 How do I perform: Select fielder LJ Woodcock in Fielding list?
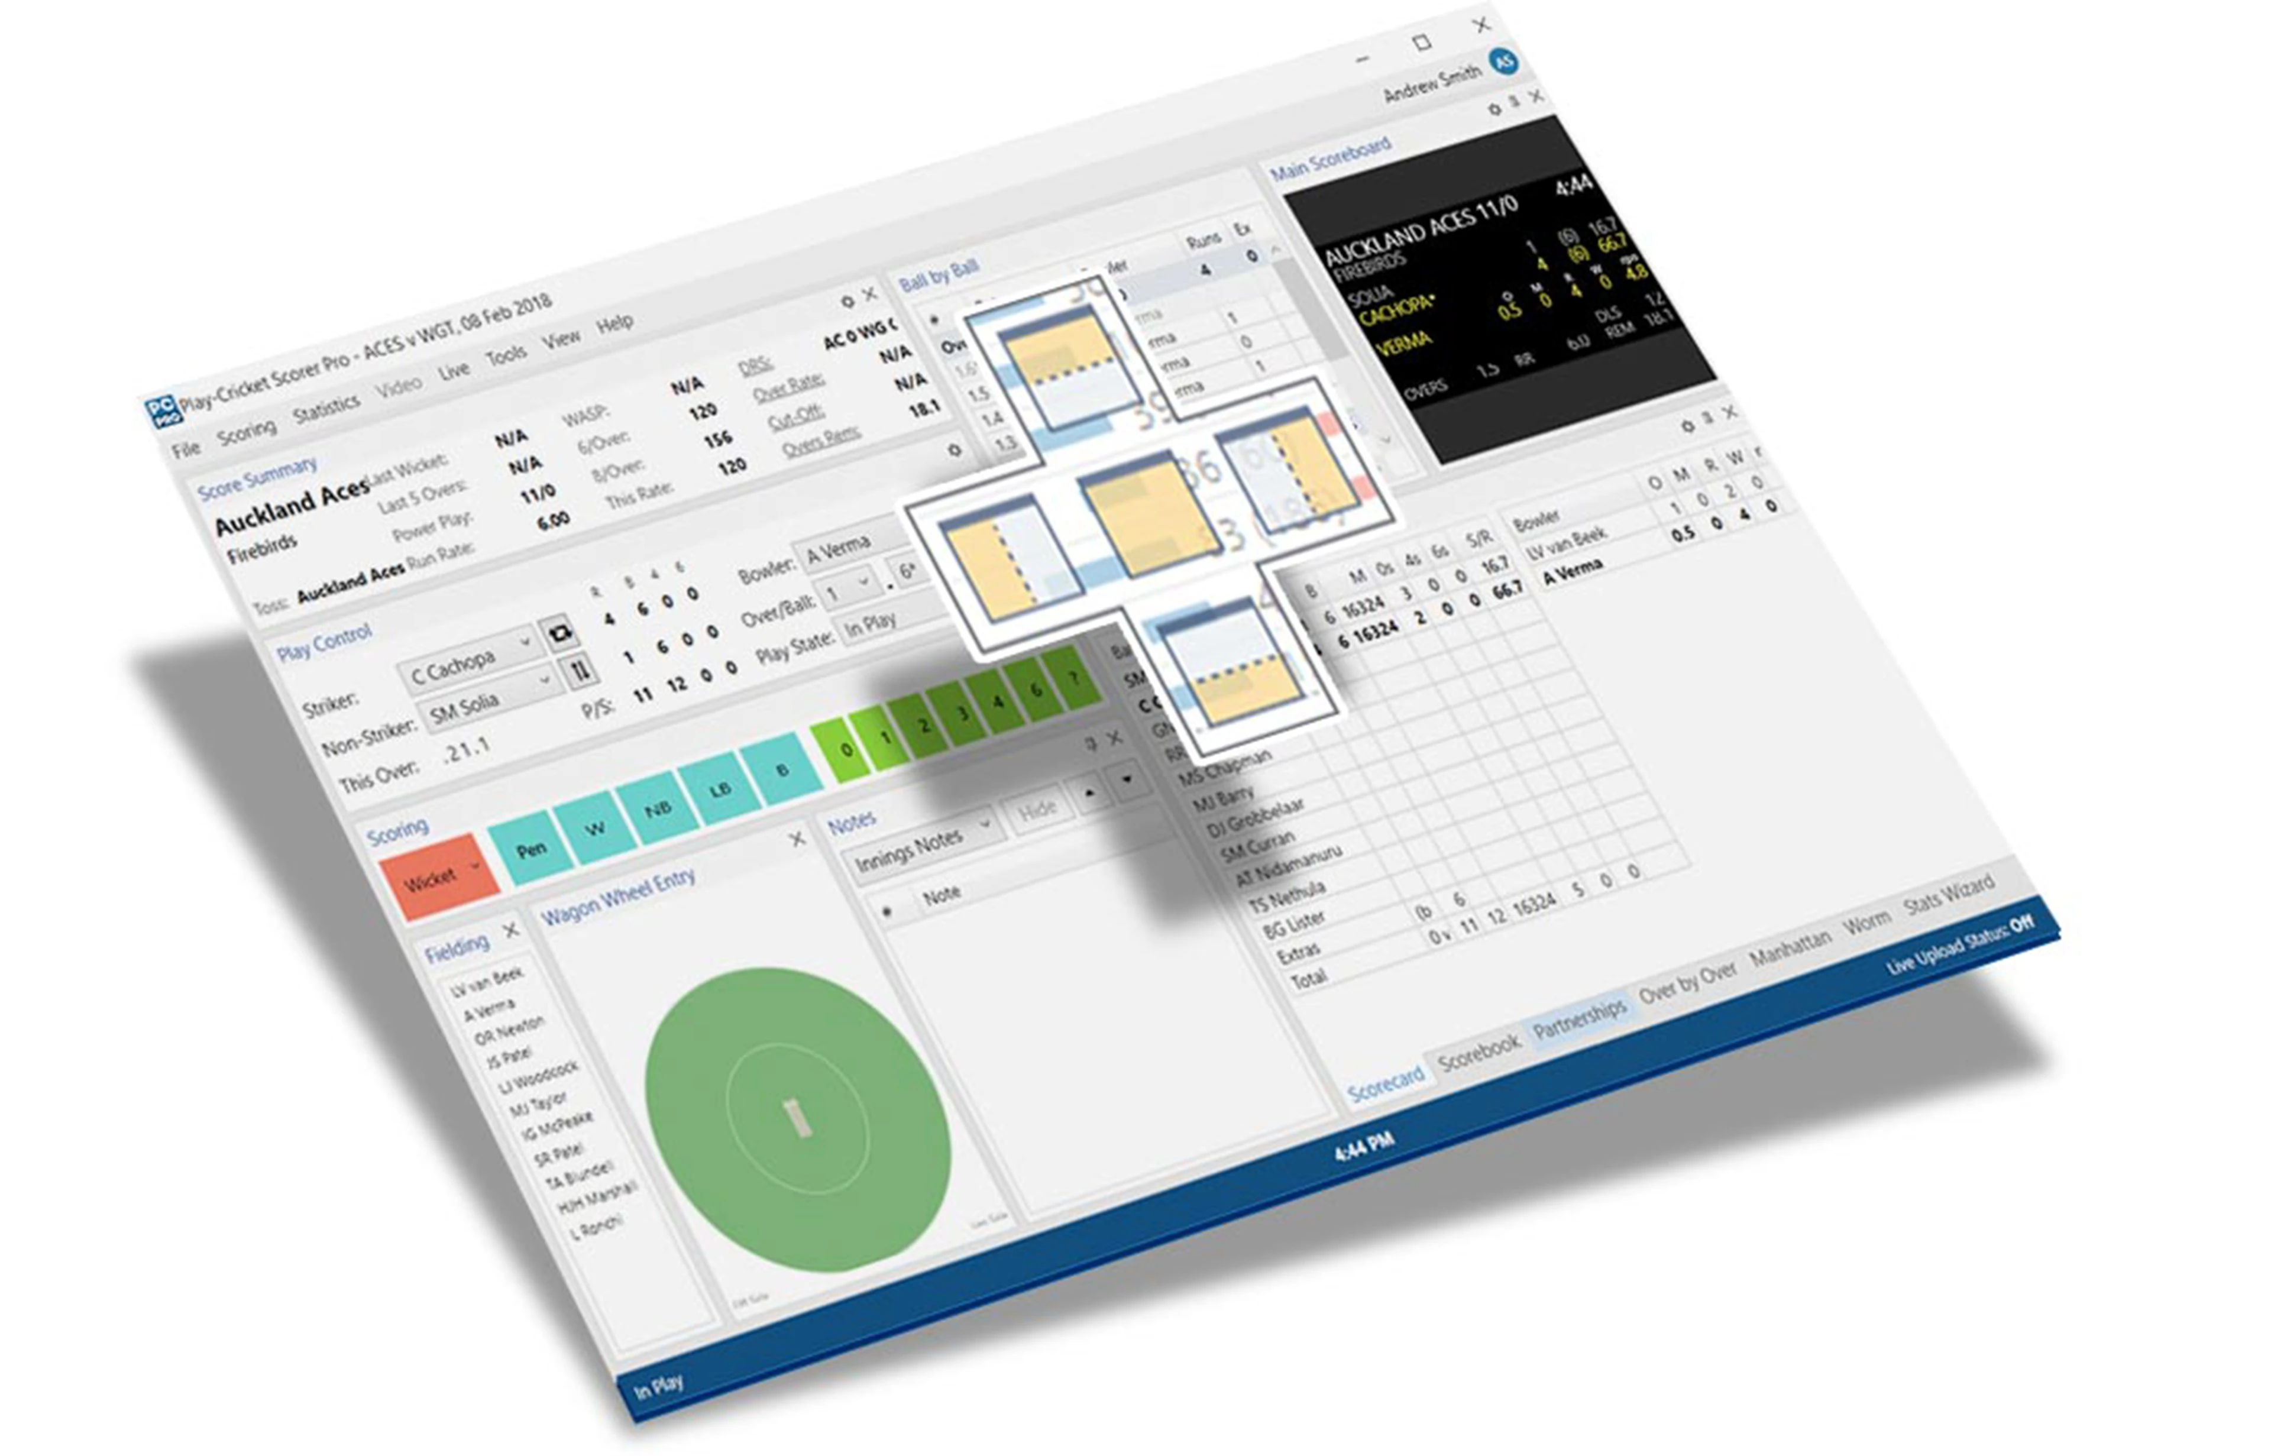pyautogui.click(x=539, y=1077)
